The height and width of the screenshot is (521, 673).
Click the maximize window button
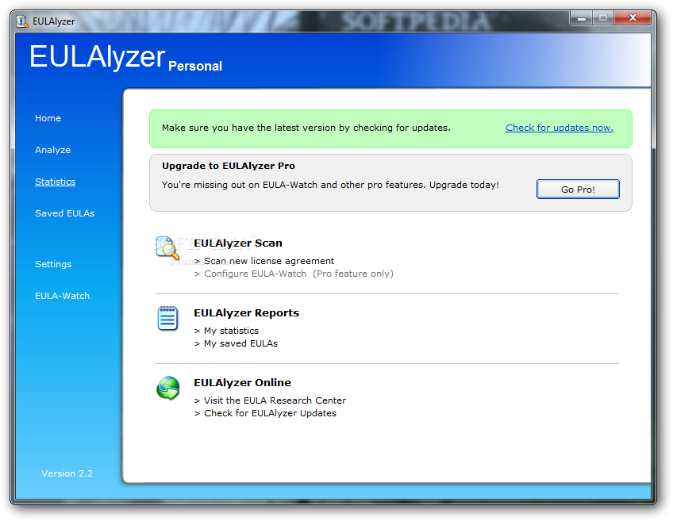pos(603,18)
